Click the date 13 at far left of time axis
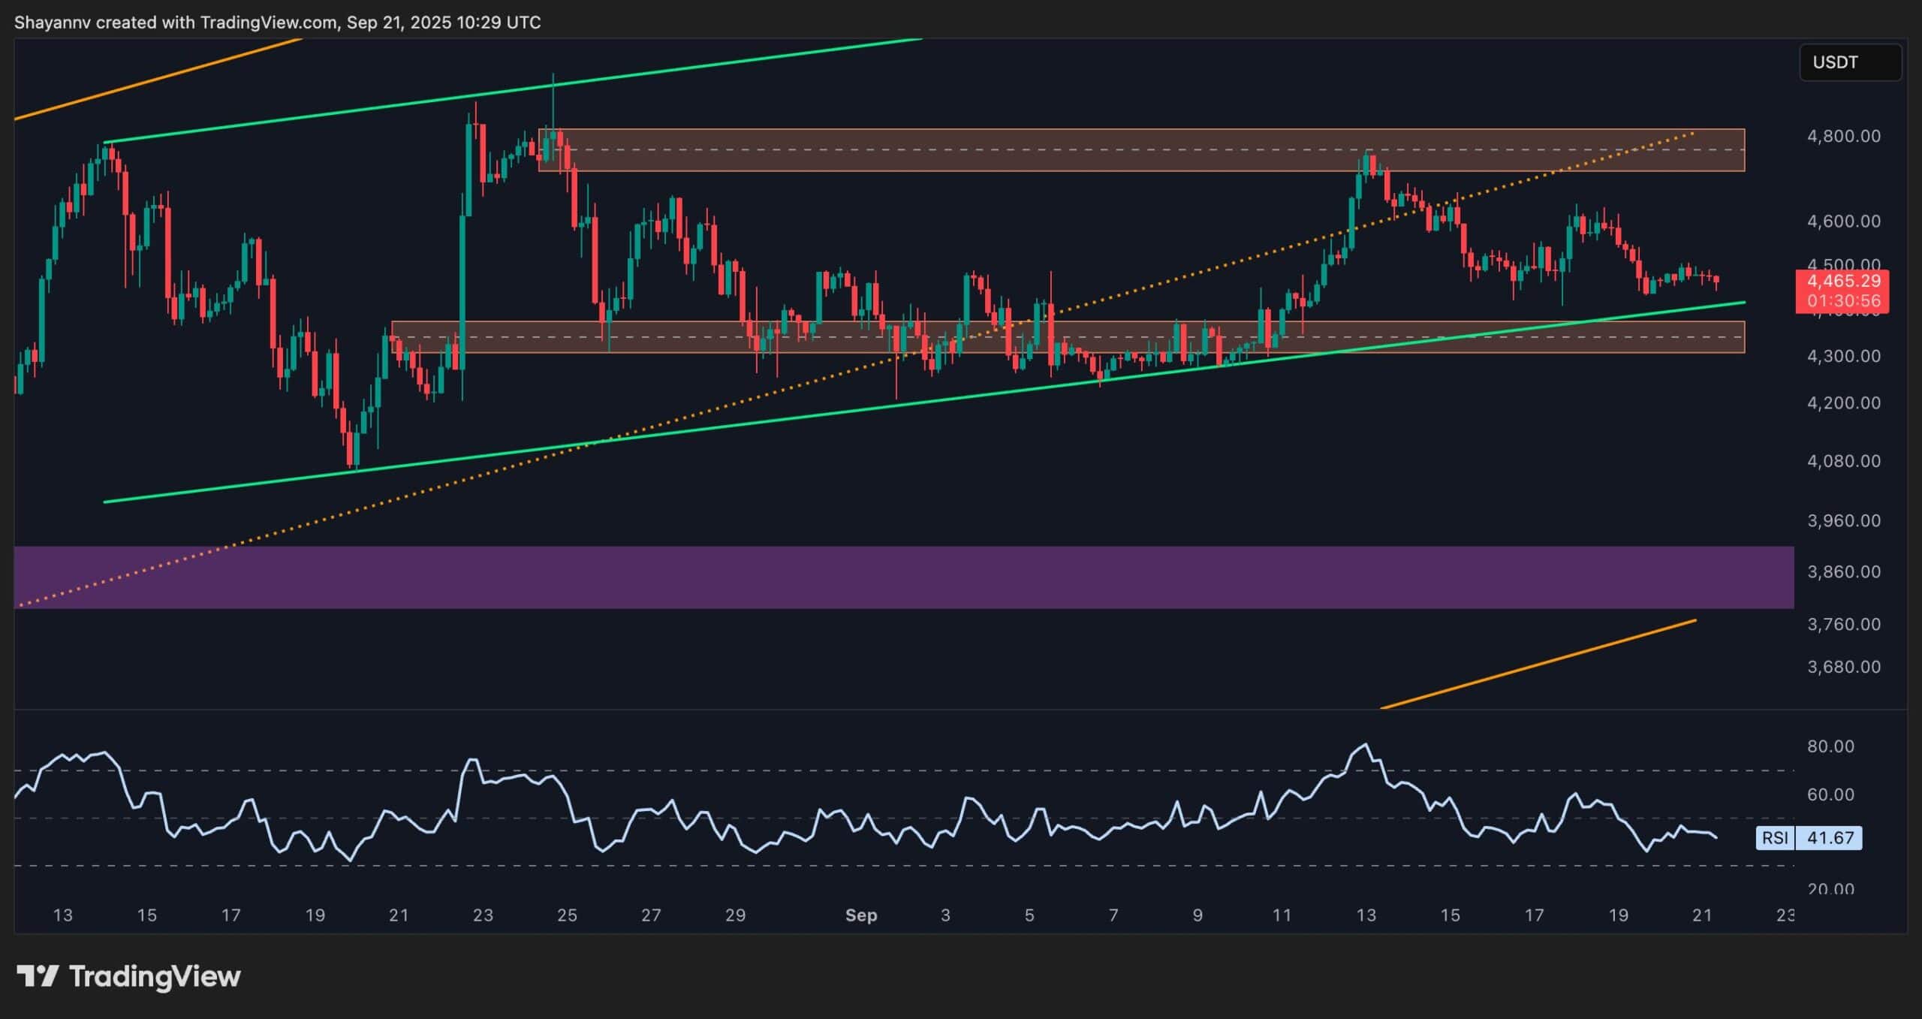This screenshot has height=1019, width=1922. [63, 915]
